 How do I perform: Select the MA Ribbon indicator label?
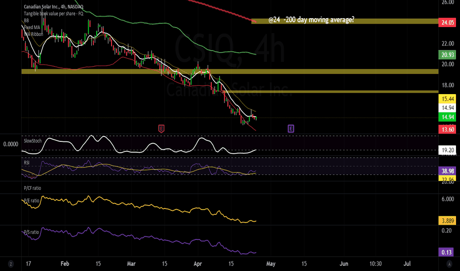[34, 34]
